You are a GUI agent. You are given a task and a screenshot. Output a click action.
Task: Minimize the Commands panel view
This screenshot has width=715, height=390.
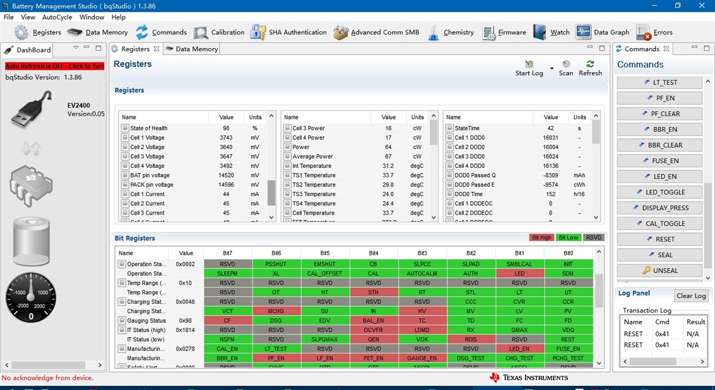[695, 48]
